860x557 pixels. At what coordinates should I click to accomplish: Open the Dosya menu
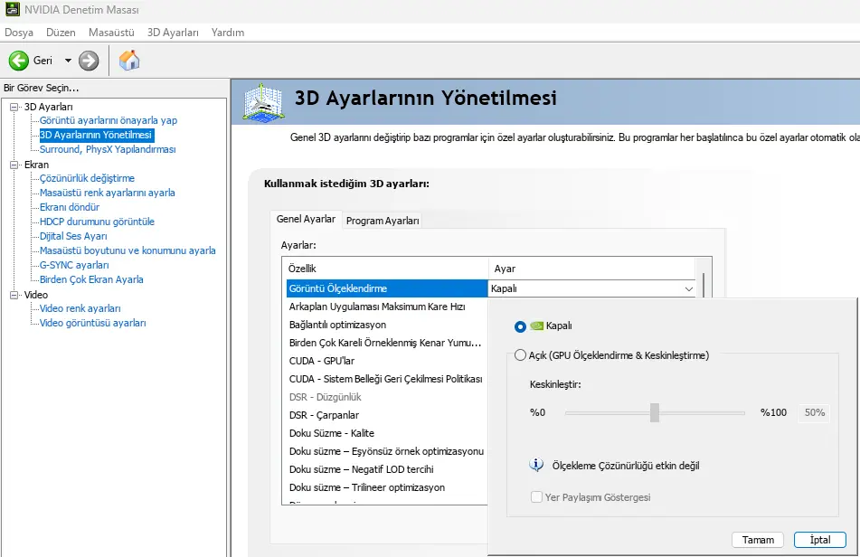coord(19,33)
